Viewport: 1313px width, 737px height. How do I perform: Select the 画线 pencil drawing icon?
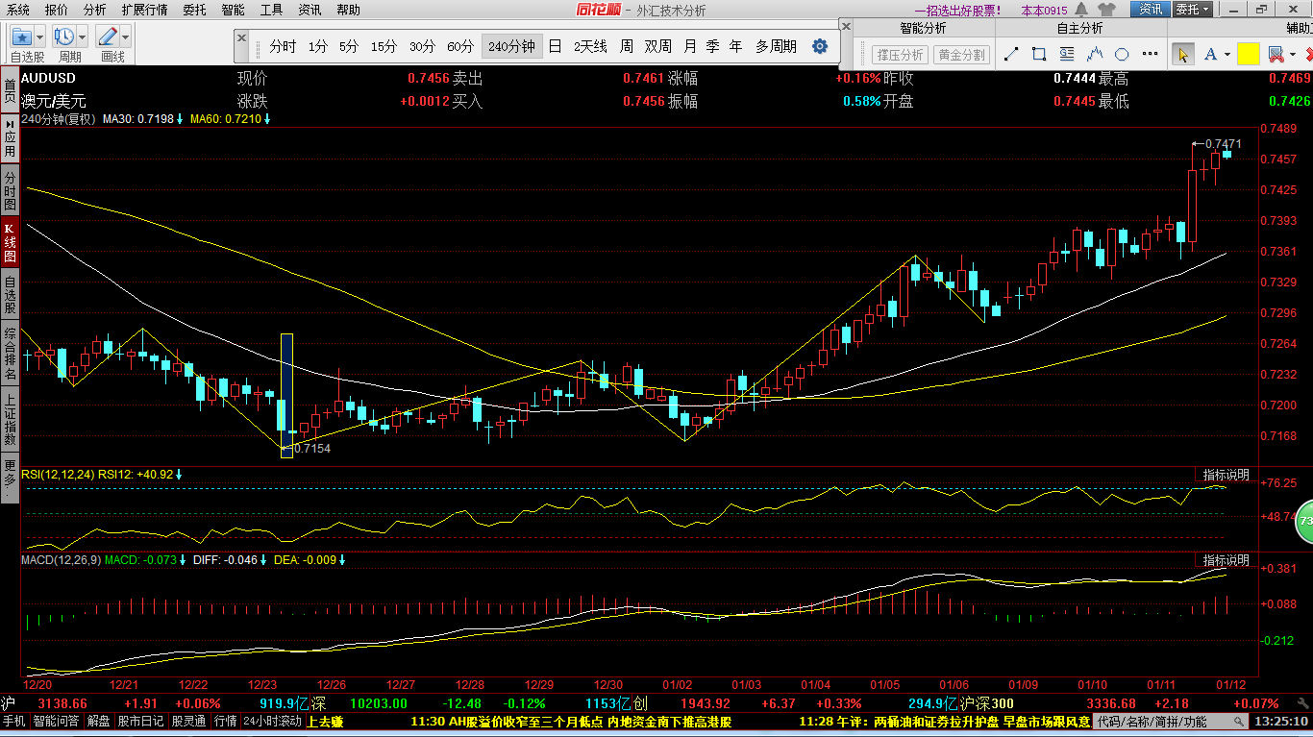pyautogui.click(x=108, y=37)
